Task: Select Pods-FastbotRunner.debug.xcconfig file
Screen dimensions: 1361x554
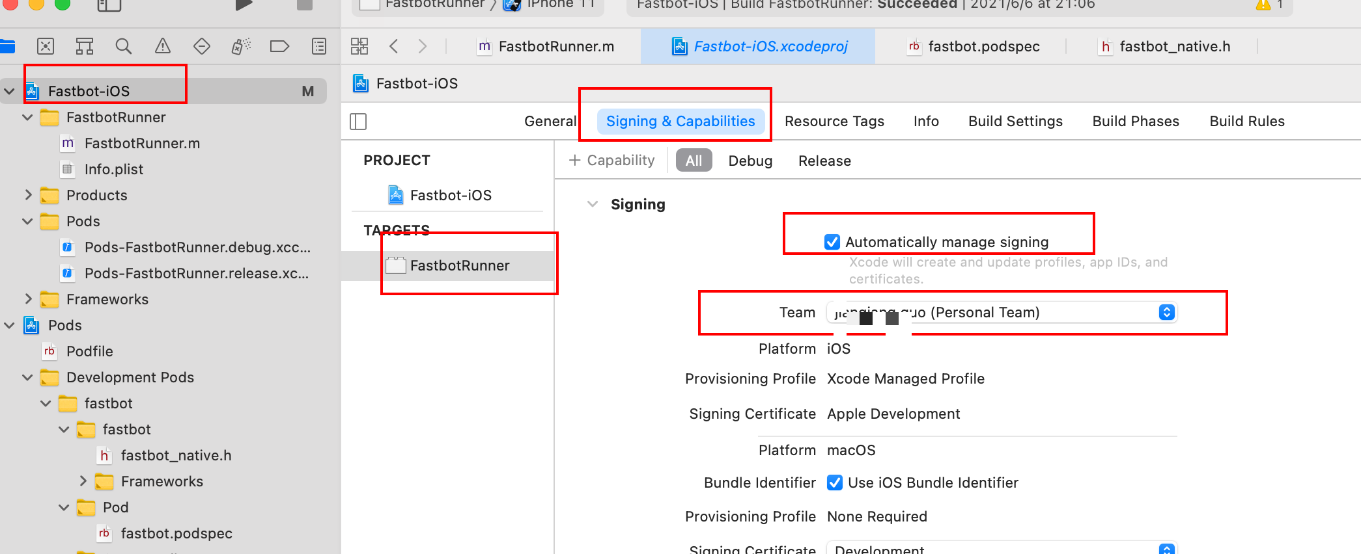Action: [197, 247]
